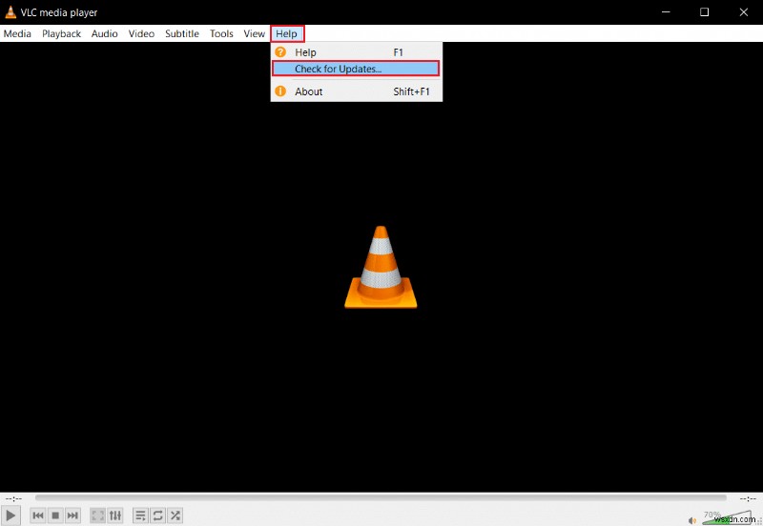Image resolution: width=763 pixels, height=526 pixels.
Task: Maximize the VLC media player window
Action: tap(704, 12)
